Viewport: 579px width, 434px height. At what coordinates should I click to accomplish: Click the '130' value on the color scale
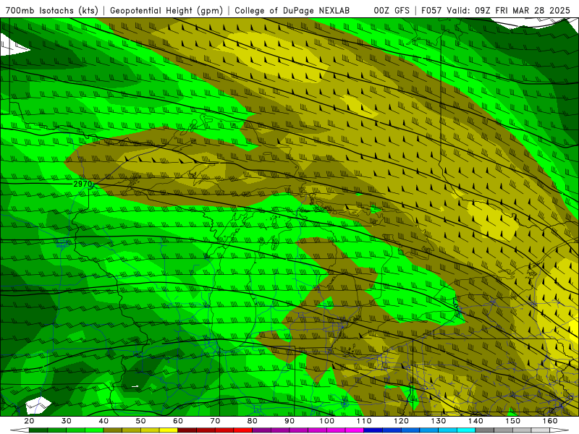click(x=439, y=421)
